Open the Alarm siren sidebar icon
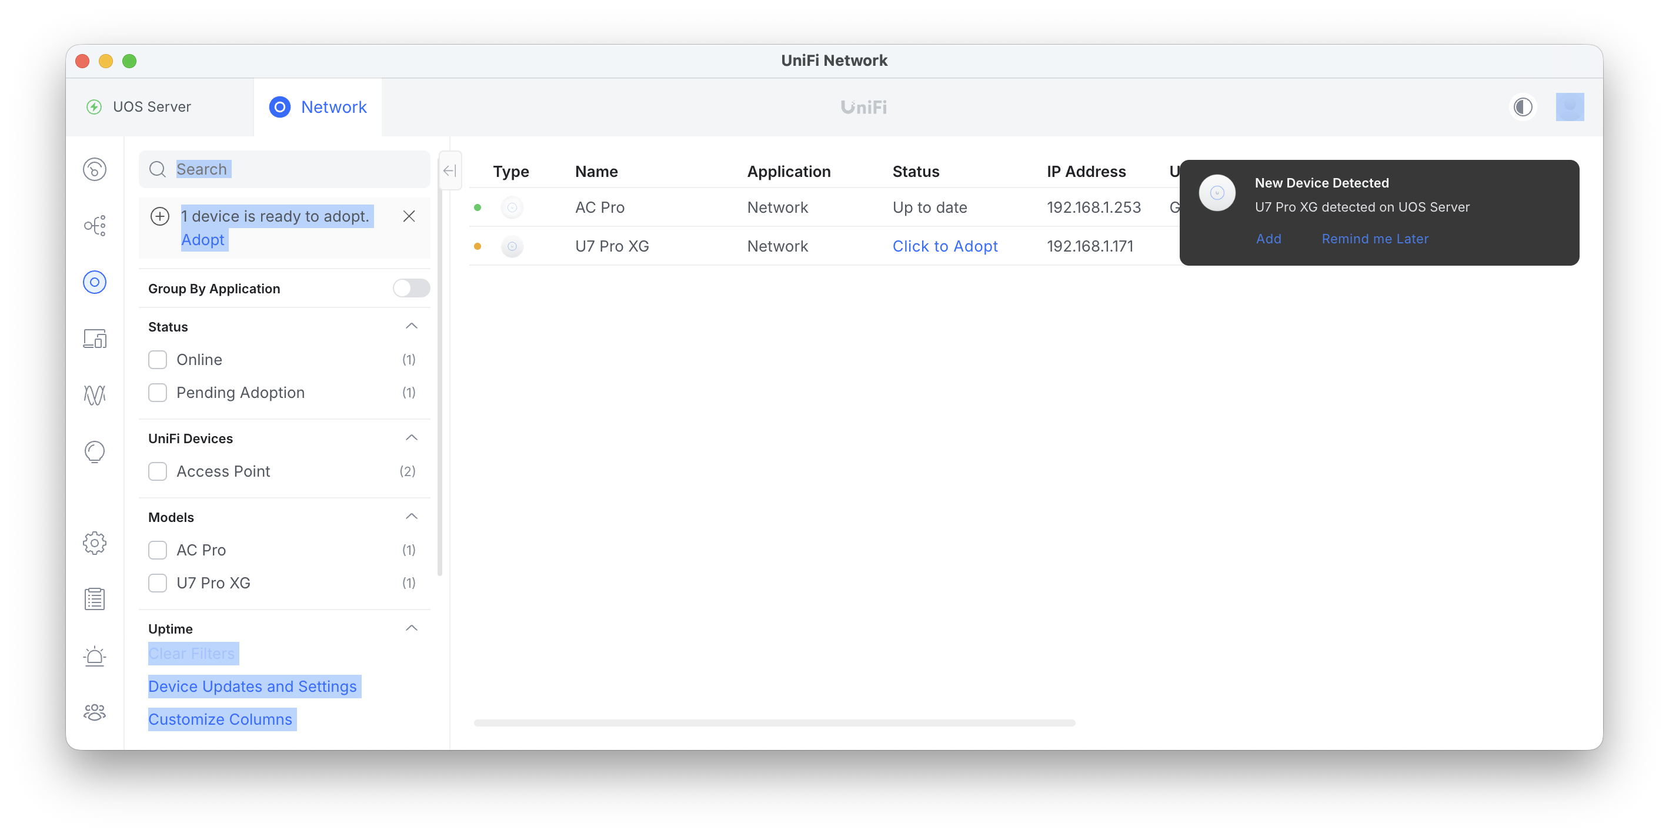This screenshot has width=1669, height=837. click(x=95, y=656)
